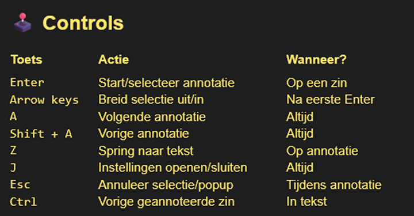
Task: Click the Annuleer selectie/popup text
Action: 166,185
